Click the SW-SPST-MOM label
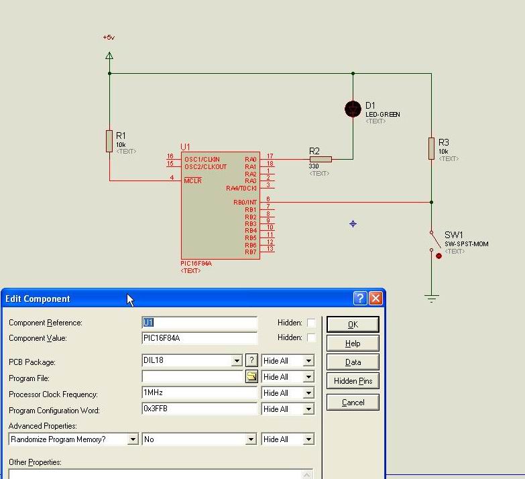 (x=467, y=244)
